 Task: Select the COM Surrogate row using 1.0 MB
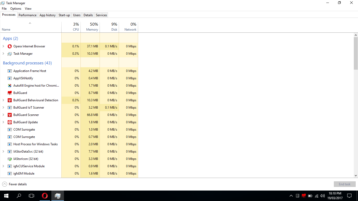tap(69, 130)
